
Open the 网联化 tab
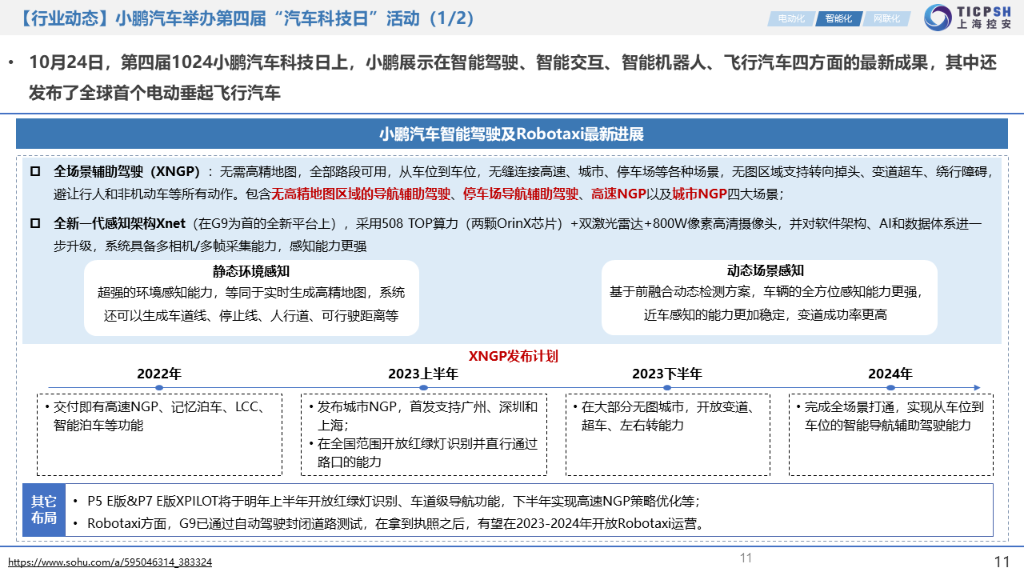[x=886, y=18]
